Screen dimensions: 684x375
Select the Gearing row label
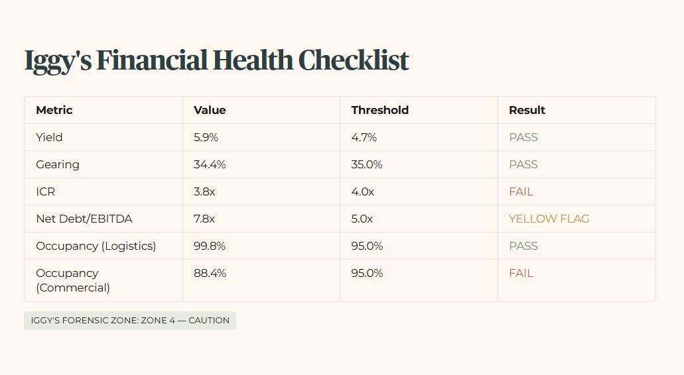pos(58,164)
